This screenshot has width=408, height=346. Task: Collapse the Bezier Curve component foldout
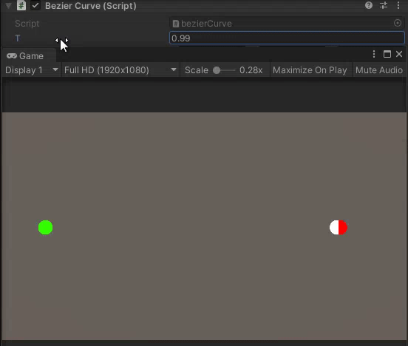[8, 5]
